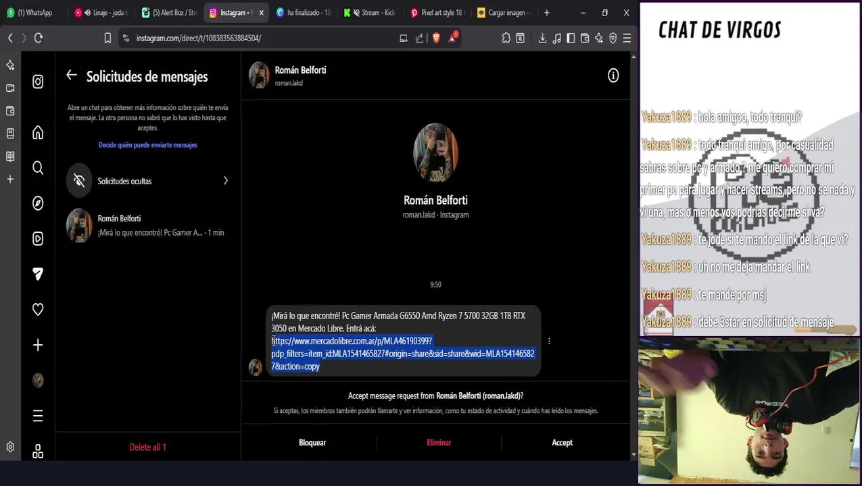The height and width of the screenshot is (486, 862).
Task: Reload the Instagram page
Action: 39,38
